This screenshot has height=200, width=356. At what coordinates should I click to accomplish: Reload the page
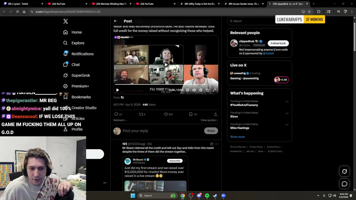(x=17, y=12)
